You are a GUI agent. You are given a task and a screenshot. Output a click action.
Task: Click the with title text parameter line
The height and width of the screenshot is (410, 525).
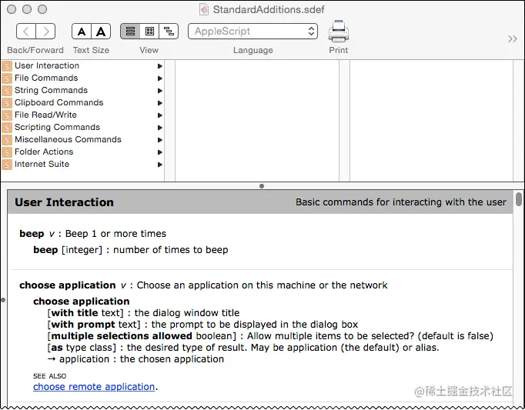pyautogui.click(x=143, y=313)
